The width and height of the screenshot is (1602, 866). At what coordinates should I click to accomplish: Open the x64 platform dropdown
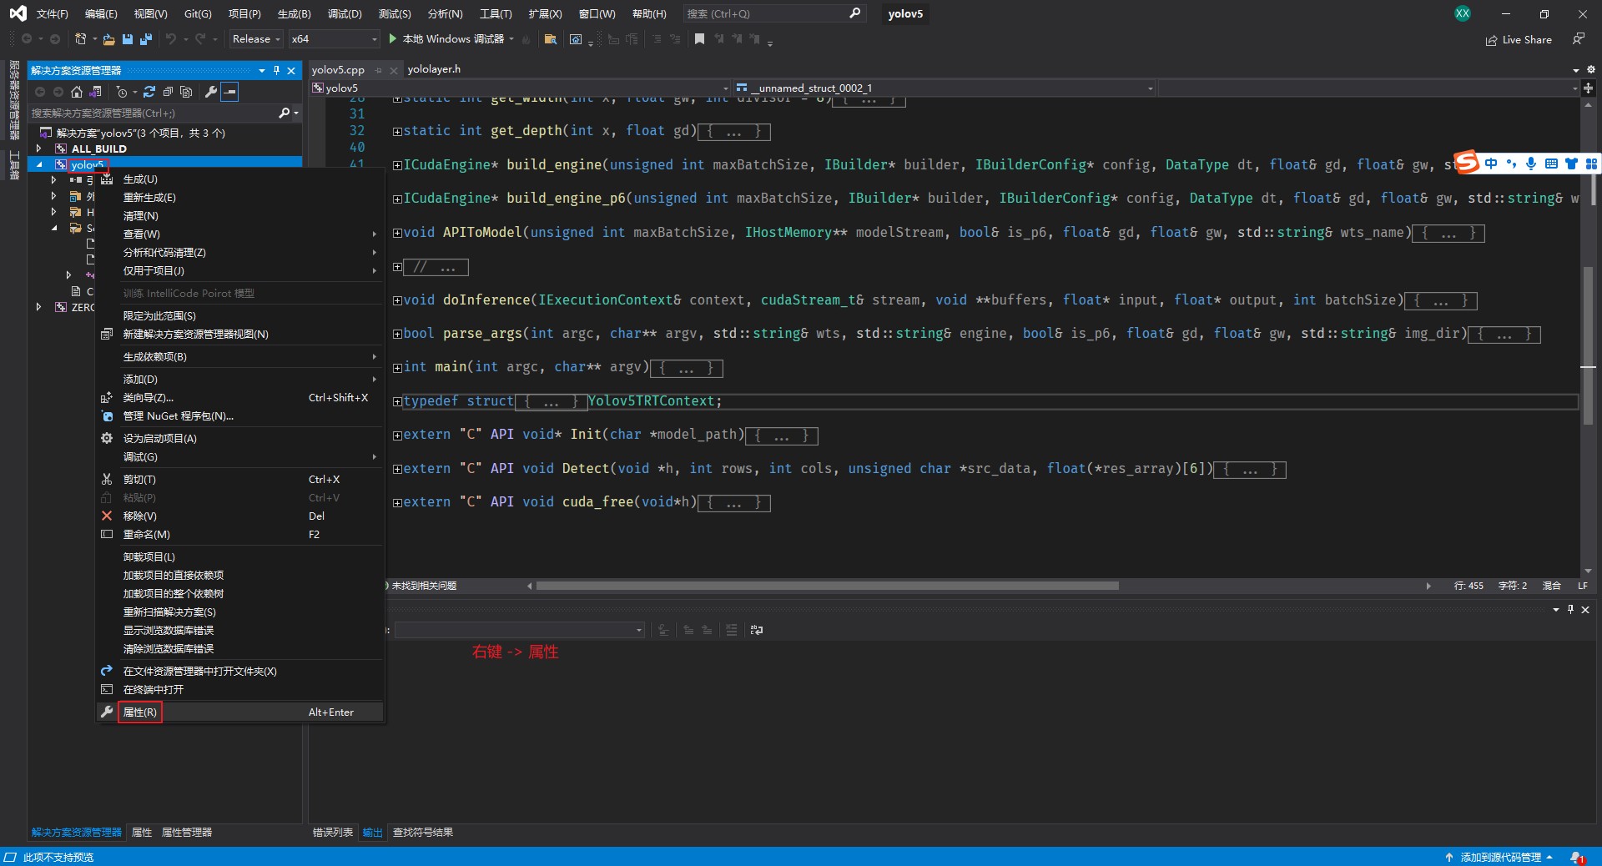[334, 39]
